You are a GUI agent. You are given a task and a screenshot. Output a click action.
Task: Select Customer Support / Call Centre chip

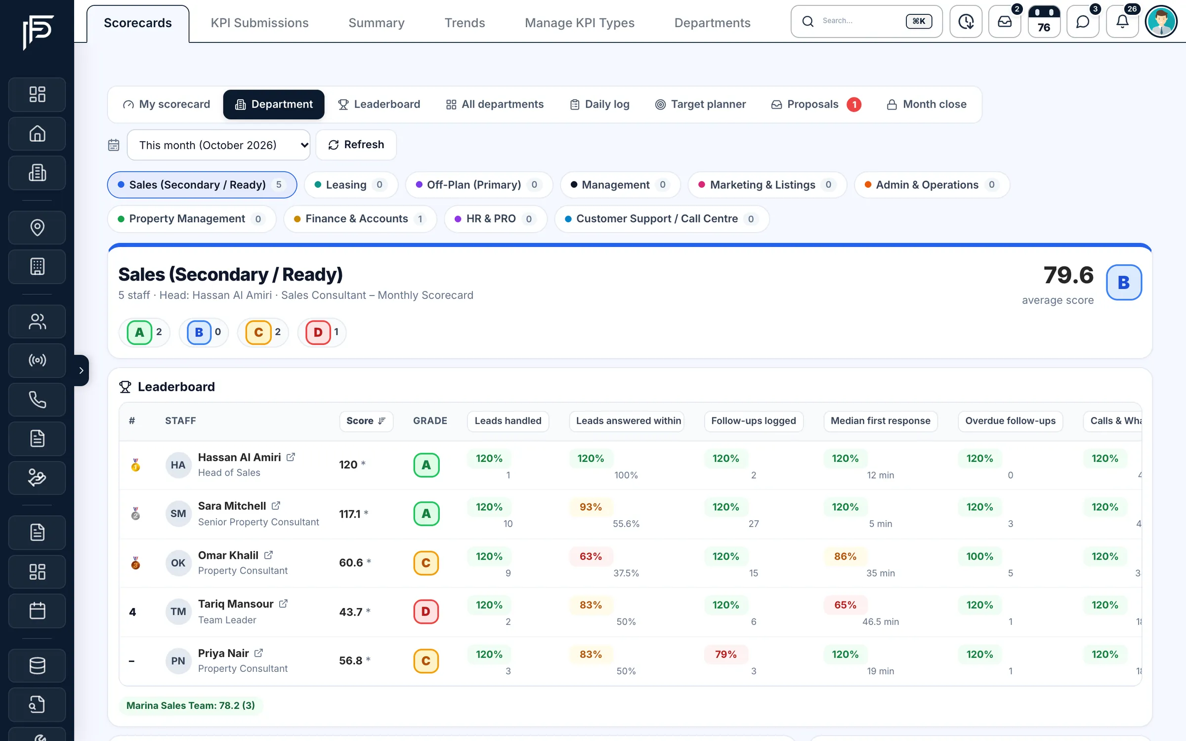coord(661,219)
